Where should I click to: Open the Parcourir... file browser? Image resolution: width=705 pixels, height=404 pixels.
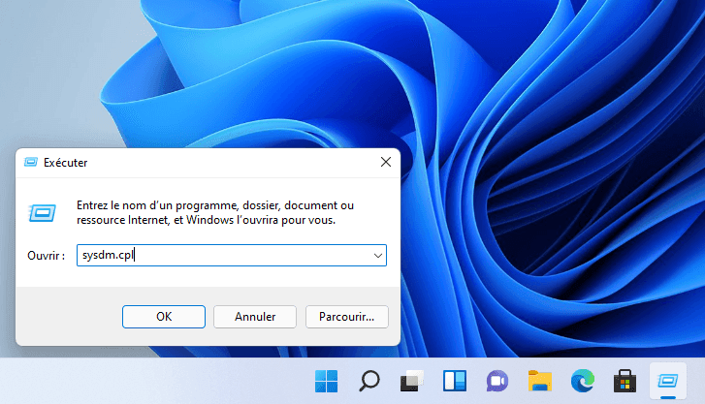[x=346, y=317]
